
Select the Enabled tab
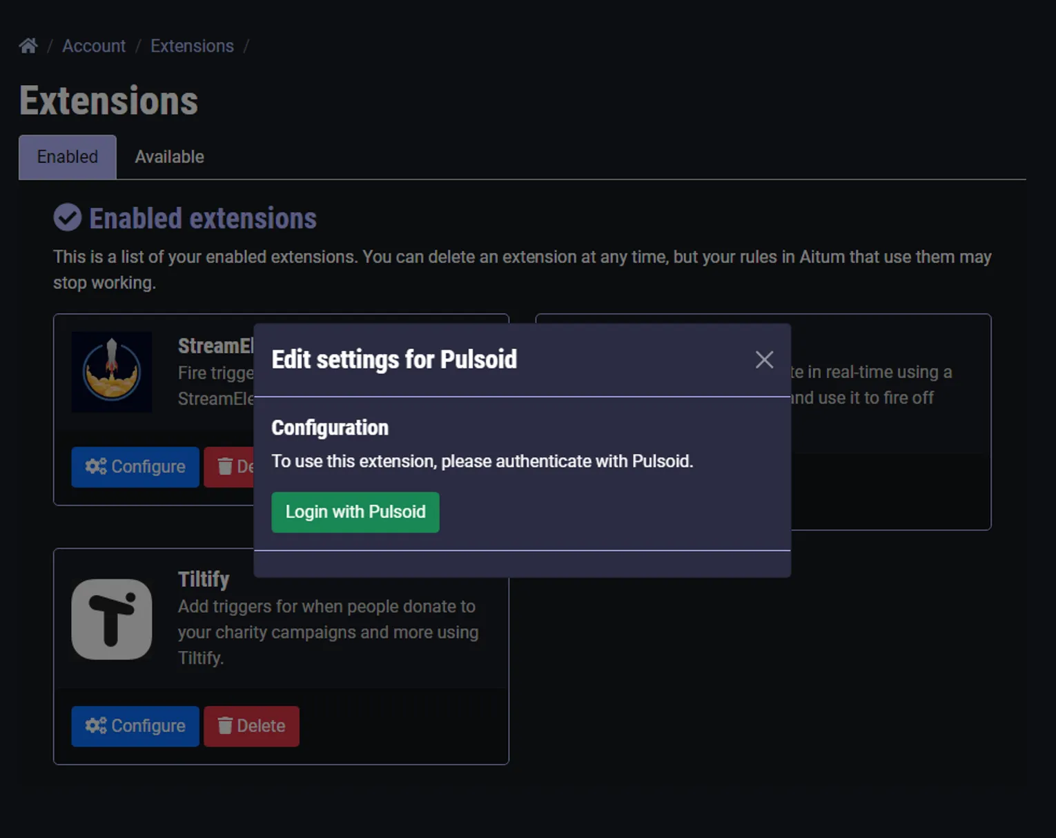(x=68, y=157)
